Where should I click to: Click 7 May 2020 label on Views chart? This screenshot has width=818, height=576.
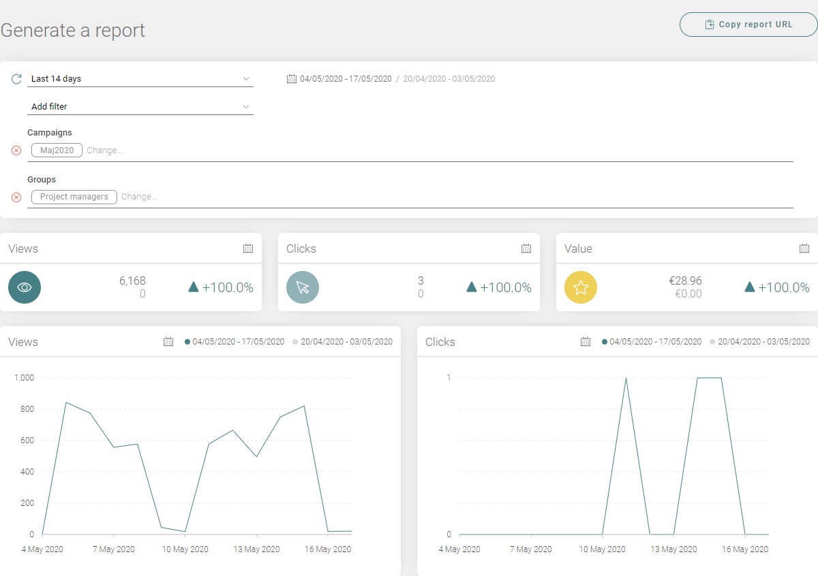[113, 549]
